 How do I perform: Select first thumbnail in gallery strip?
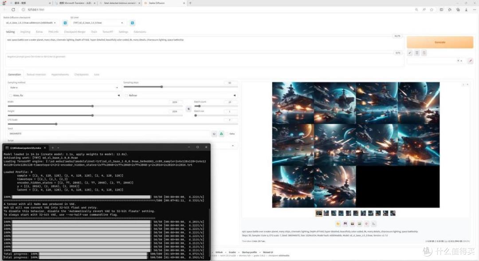pos(318,213)
